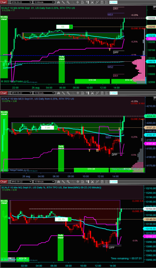Click the 13164,00 price marker on MNQ axis
Image resolution: width=156 pixels, height=268 pixels.
(x=150, y=209)
